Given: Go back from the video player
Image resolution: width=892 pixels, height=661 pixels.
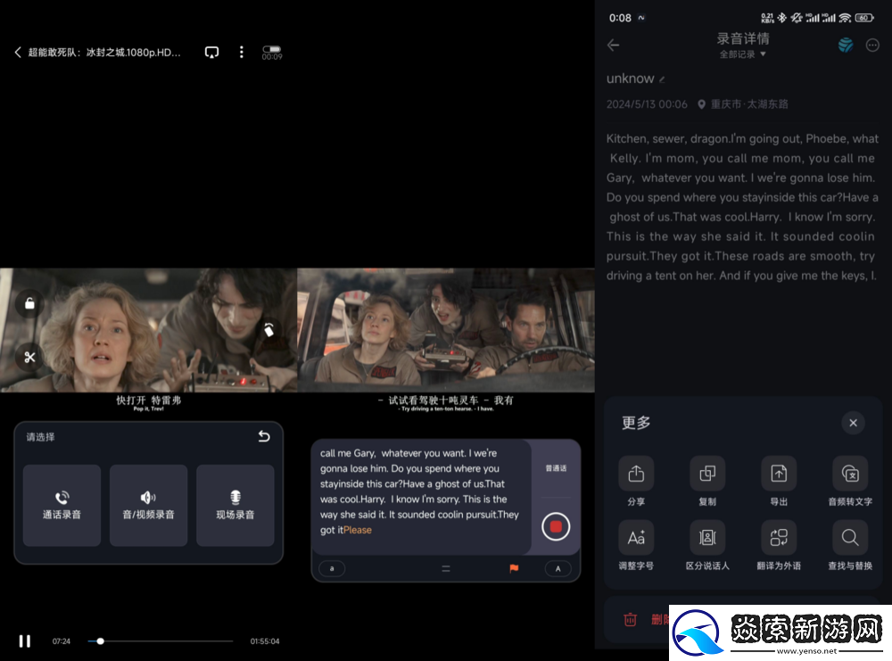Looking at the screenshot, I should pyautogui.click(x=18, y=53).
